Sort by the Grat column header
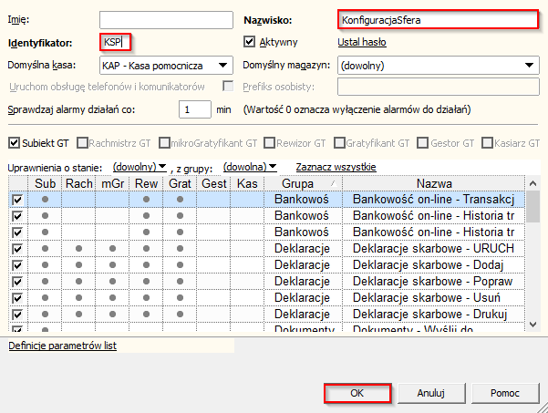This screenshot has width=548, height=413. (180, 183)
